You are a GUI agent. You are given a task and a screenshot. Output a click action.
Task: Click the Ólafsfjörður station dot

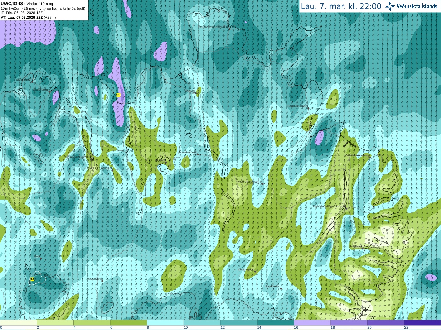coord(50,92)
